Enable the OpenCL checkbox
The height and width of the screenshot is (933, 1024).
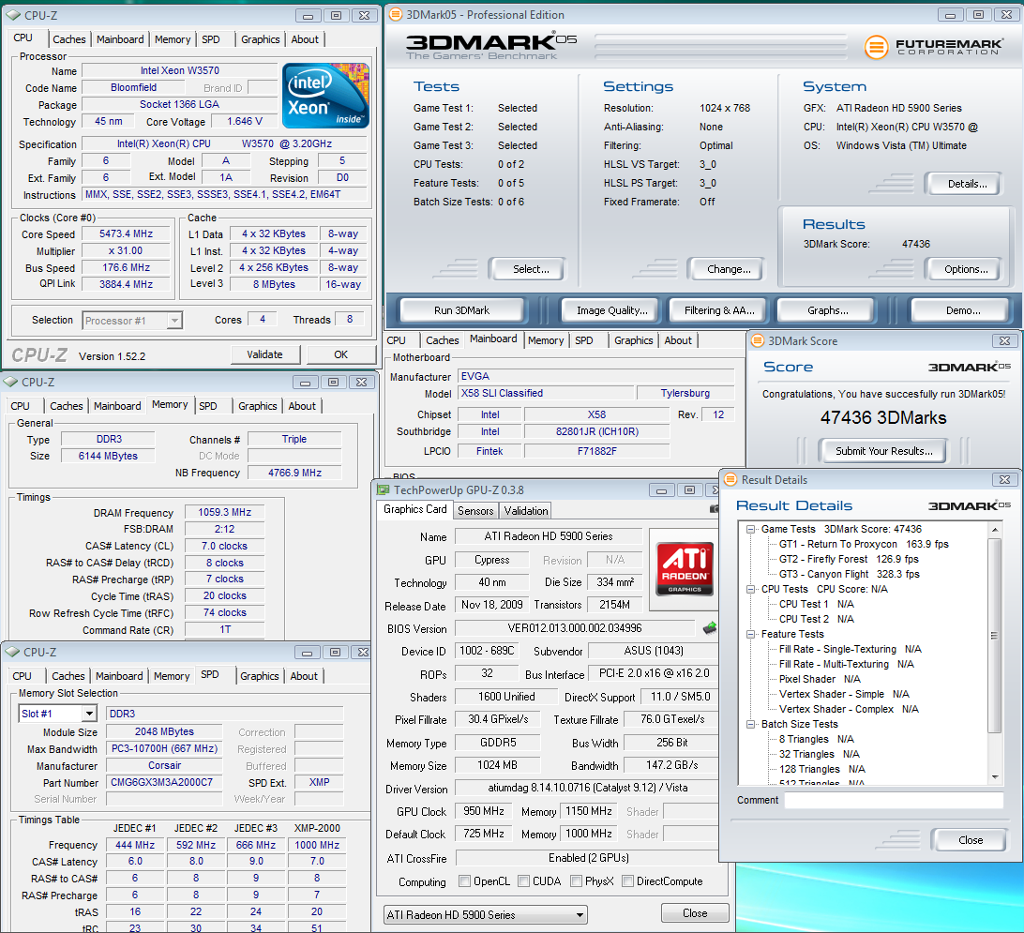(465, 881)
